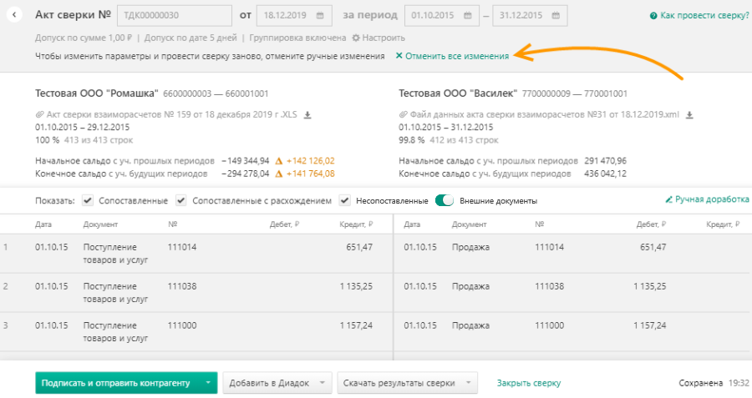Screen dimensions: 752x398
Task: Click Василек end balance 436 042,12
Action: tap(605, 174)
